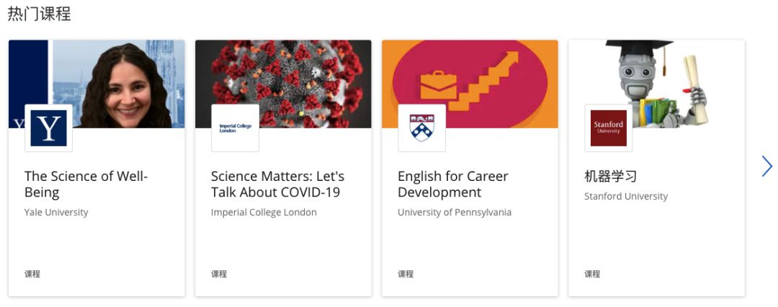Screen dimensions: 778x307
Task: Click the Yale University provider text
Action: coord(56,213)
